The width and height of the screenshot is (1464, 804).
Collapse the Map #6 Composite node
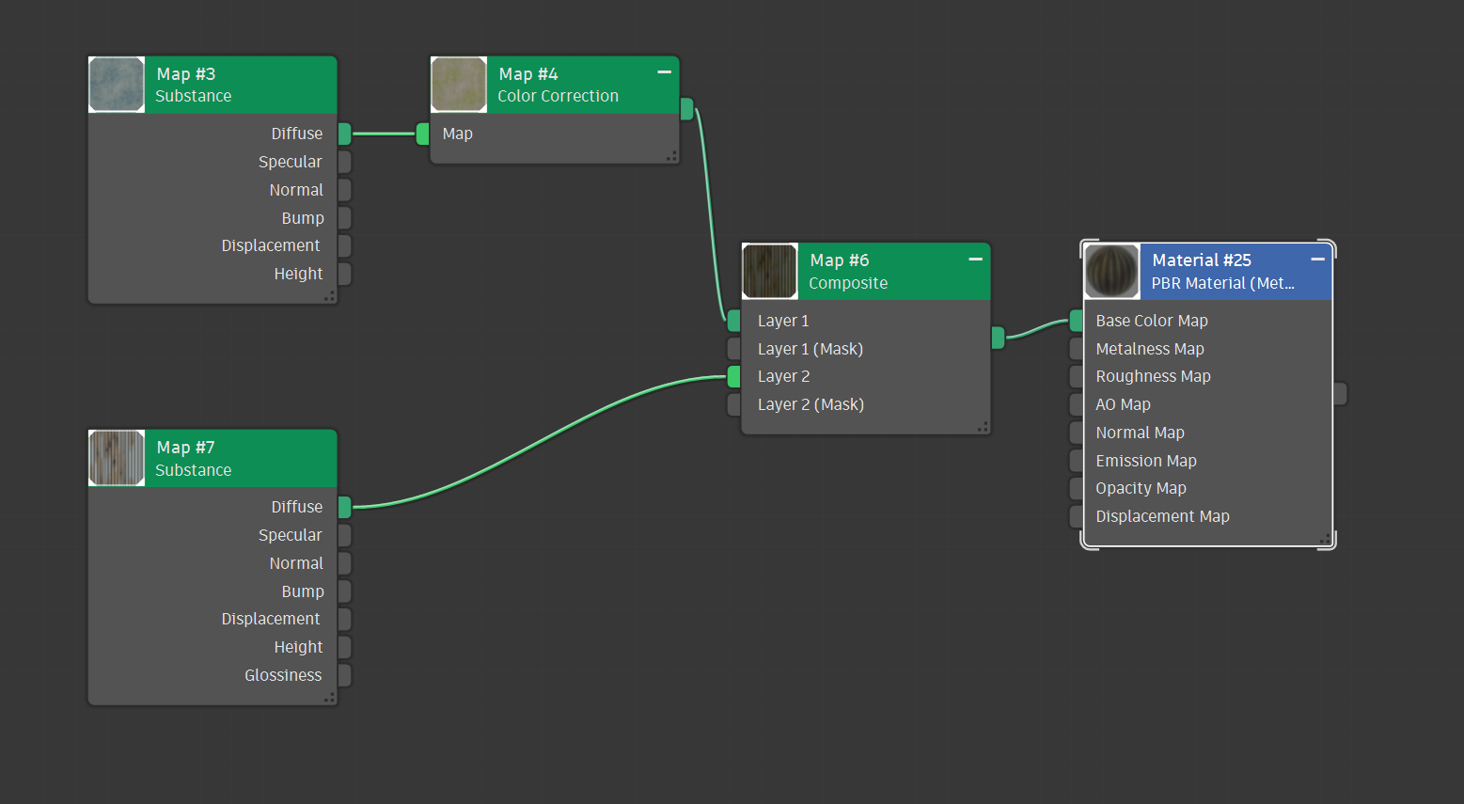point(975,260)
